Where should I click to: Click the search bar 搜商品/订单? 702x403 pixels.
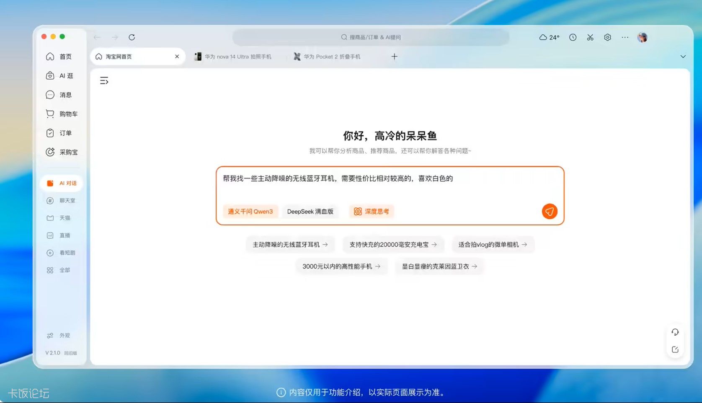click(x=371, y=37)
